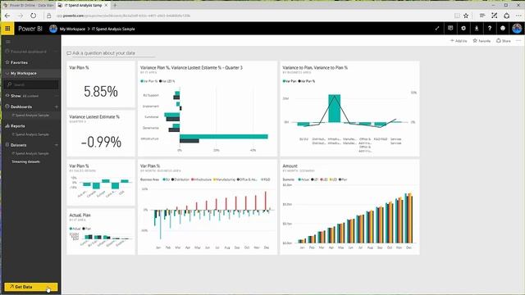Click the workspace avatar beside My Workspace breadcrumb
The image size is (525, 295).
point(53,29)
